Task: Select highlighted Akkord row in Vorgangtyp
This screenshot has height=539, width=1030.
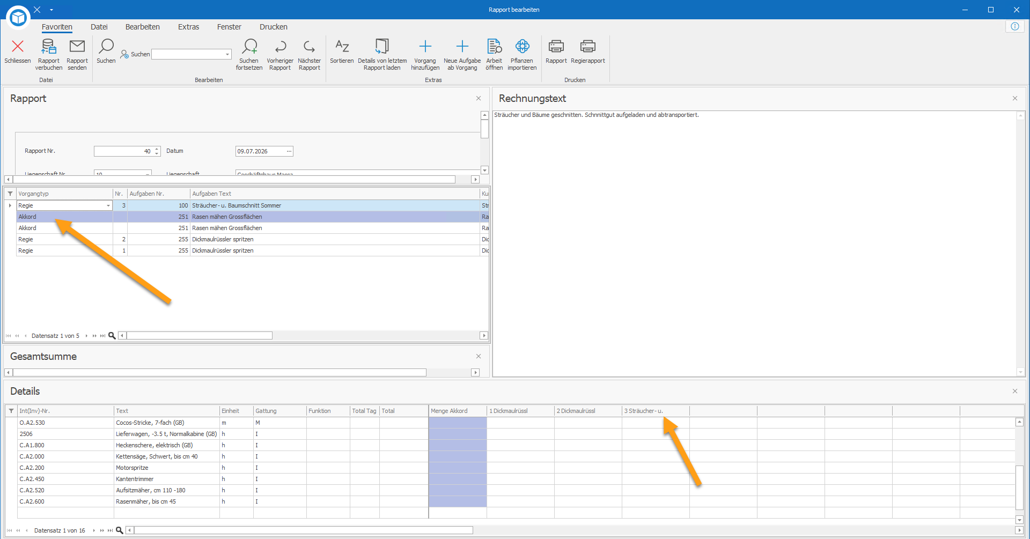Action: tap(64, 217)
